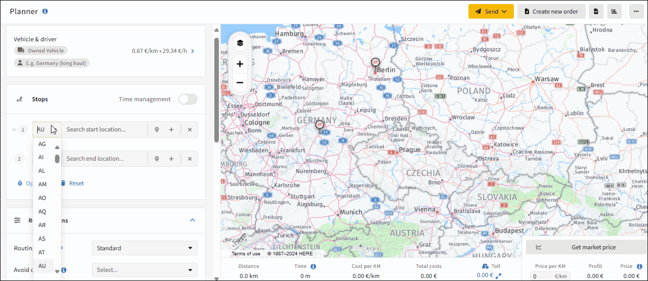
Task: Choose AI in the country list
Action: (x=43, y=157)
